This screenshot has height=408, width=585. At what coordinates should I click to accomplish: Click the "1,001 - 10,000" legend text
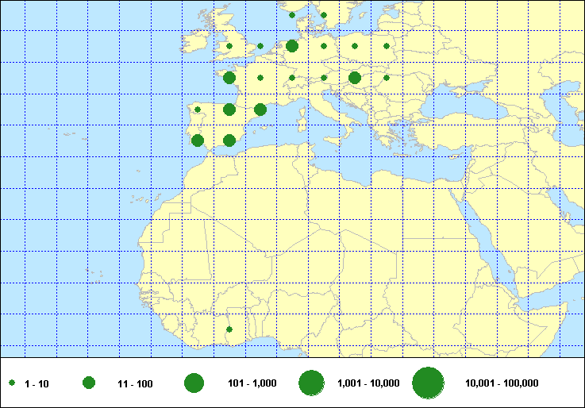point(368,384)
